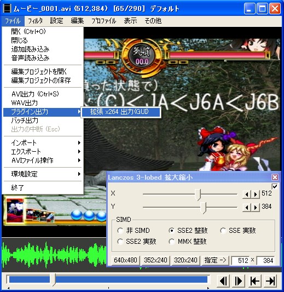
Task: Choose 編集プロジェクトを開く entry
Action: (x=42, y=72)
